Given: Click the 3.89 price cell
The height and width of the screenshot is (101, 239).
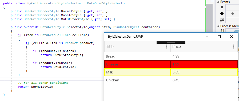Looking at the screenshot, I should [204, 72].
